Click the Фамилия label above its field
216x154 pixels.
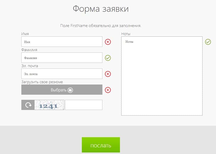(x=29, y=50)
